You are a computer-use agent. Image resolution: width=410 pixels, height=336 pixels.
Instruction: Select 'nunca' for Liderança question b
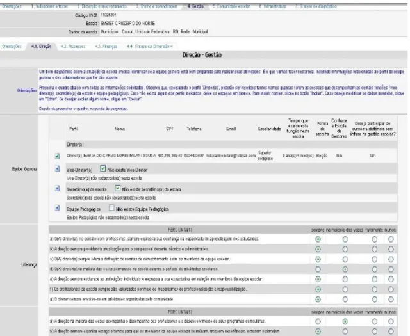coord(391,249)
